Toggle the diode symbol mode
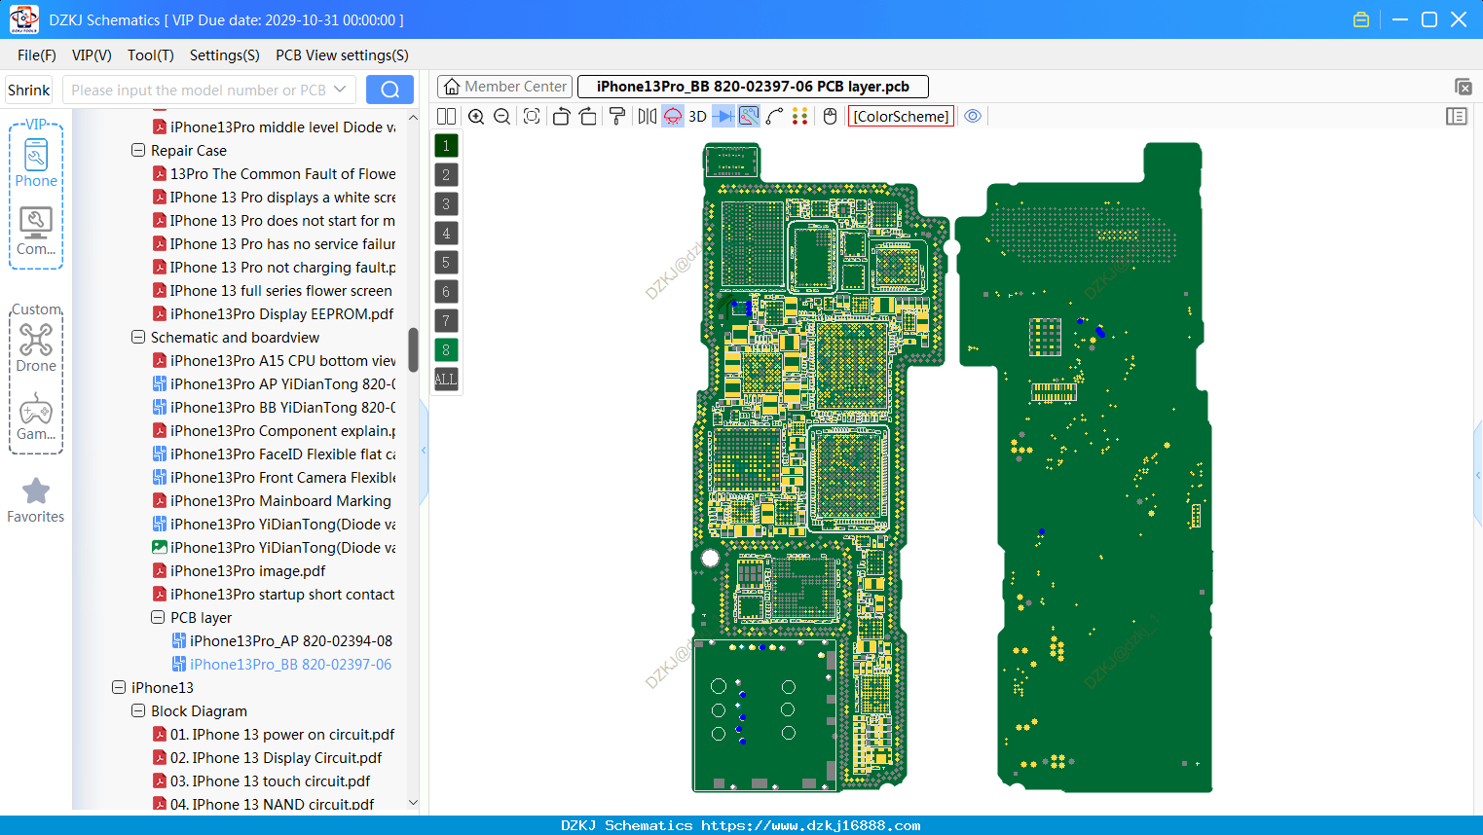This screenshot has height=835, width=1483. (x=723, y=117)
